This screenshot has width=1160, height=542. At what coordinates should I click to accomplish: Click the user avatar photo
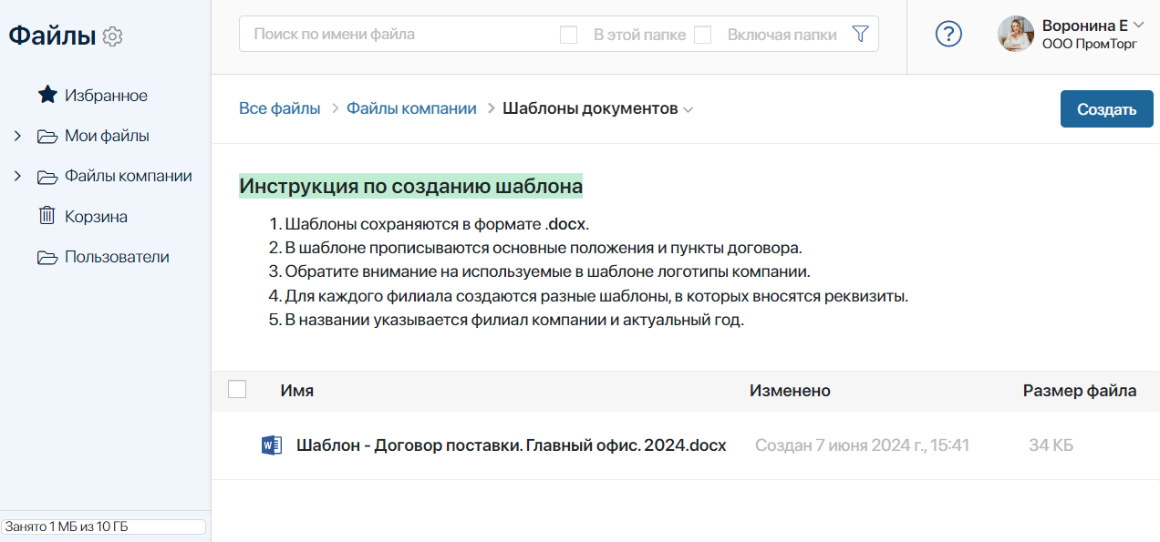pos(1016,34)
